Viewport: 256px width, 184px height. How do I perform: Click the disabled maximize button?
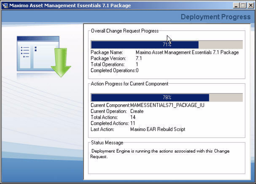tap(243, 5)
